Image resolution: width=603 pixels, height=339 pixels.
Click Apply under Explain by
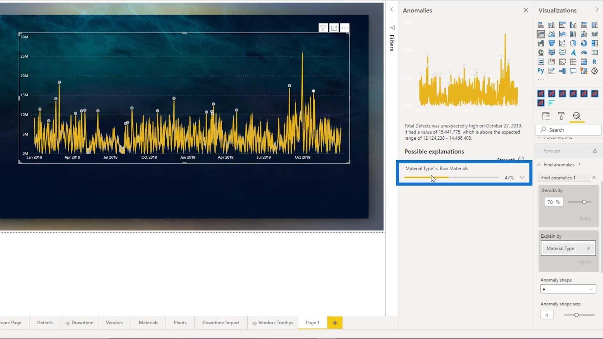click(x=585, y=262)
